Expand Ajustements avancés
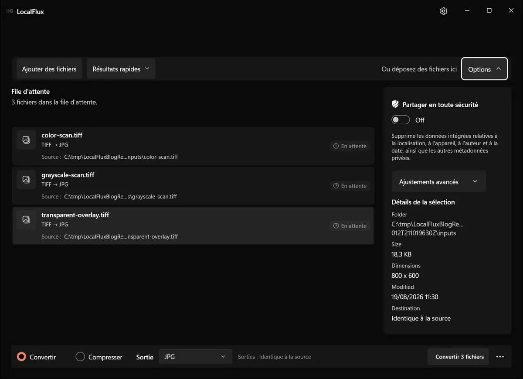The height and width of the screenshot is (379, 523). point(439,182)
